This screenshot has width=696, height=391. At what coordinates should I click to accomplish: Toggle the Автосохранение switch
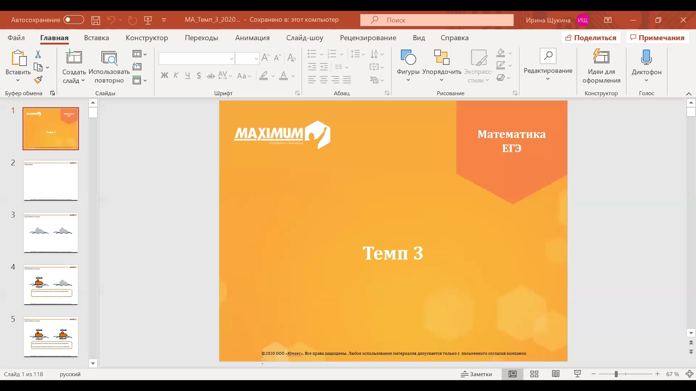pos(74,20)
